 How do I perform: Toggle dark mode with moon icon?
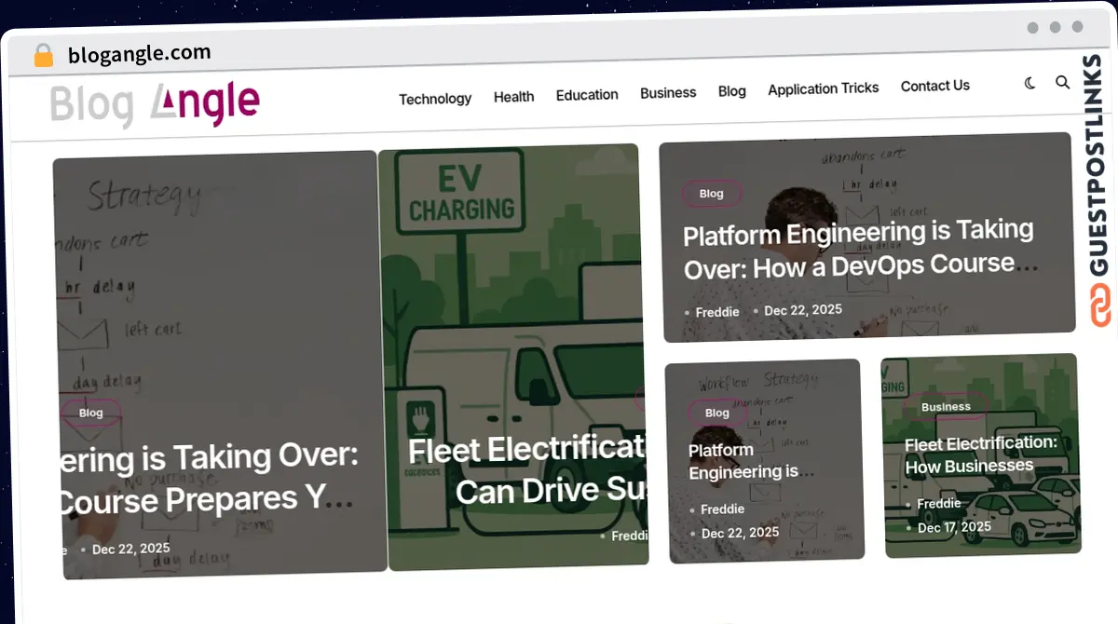pos(1029,83)
